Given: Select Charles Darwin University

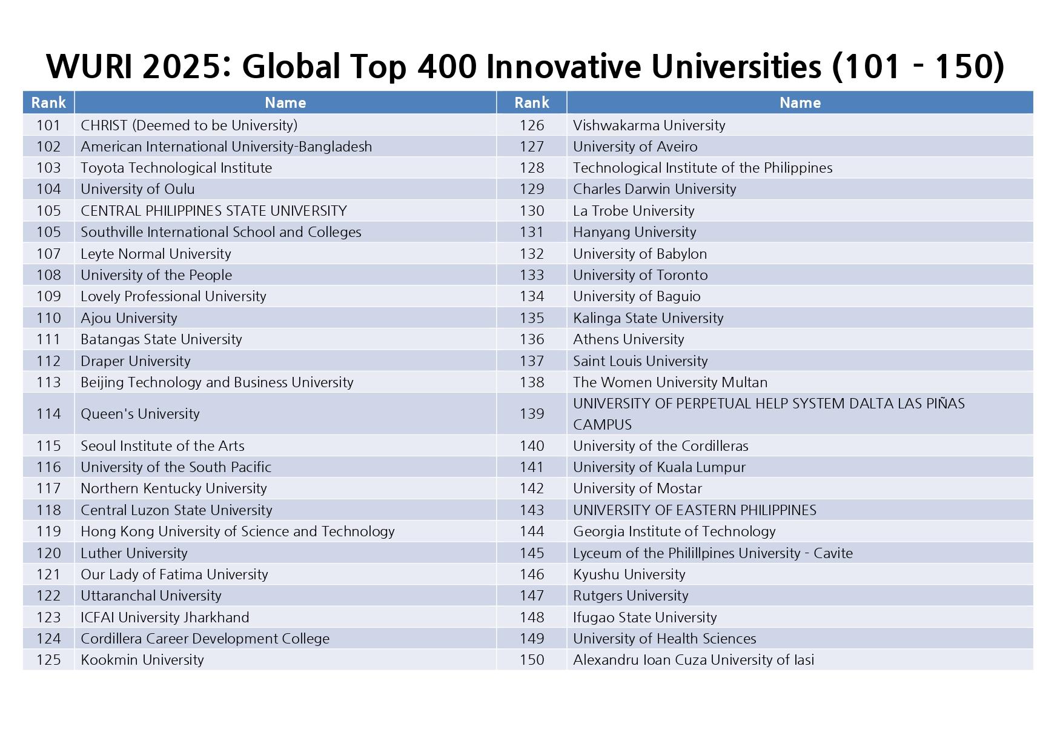Looking at the screenshot, I should tap(655, 189).
